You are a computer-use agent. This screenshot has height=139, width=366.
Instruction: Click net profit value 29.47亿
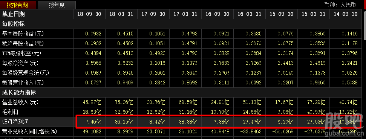pos(252,122)
